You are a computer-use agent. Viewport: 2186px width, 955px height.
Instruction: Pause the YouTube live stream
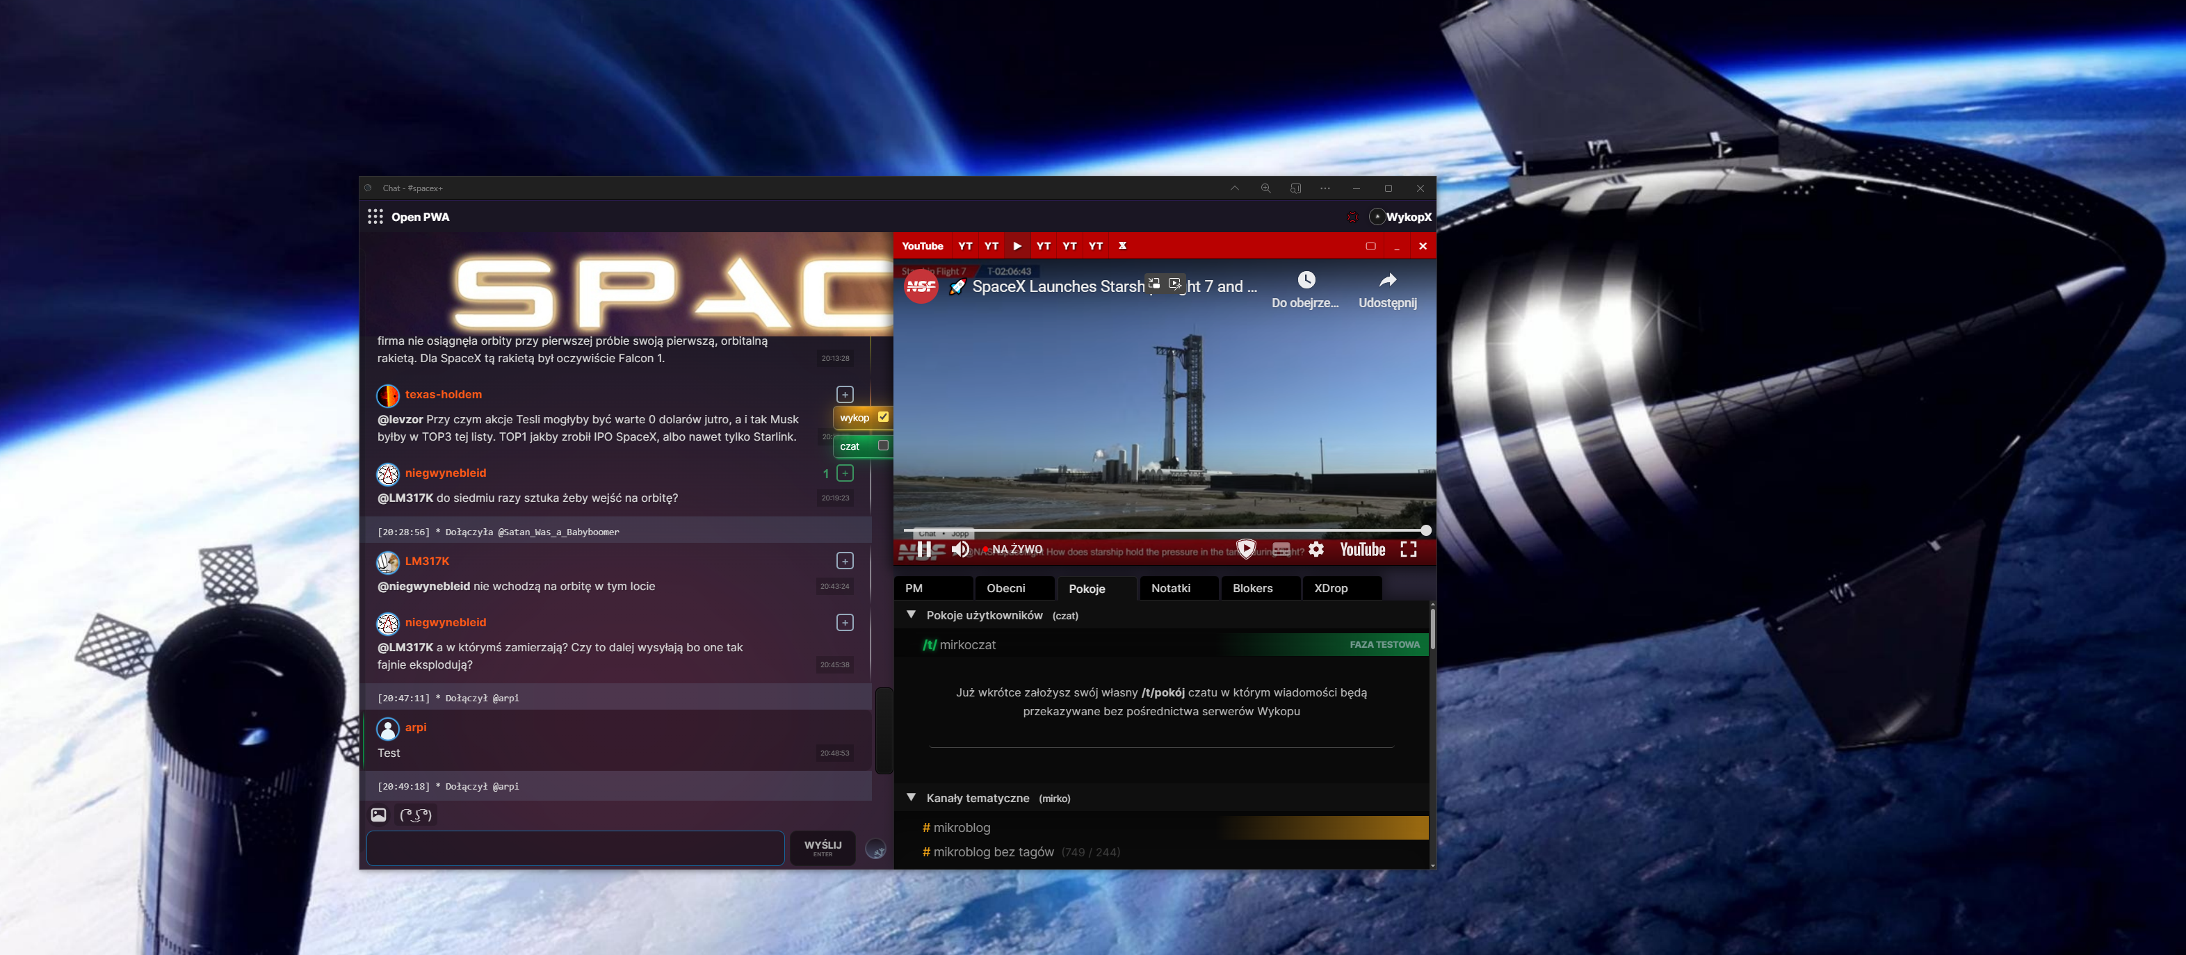click(x=924, y=550)
